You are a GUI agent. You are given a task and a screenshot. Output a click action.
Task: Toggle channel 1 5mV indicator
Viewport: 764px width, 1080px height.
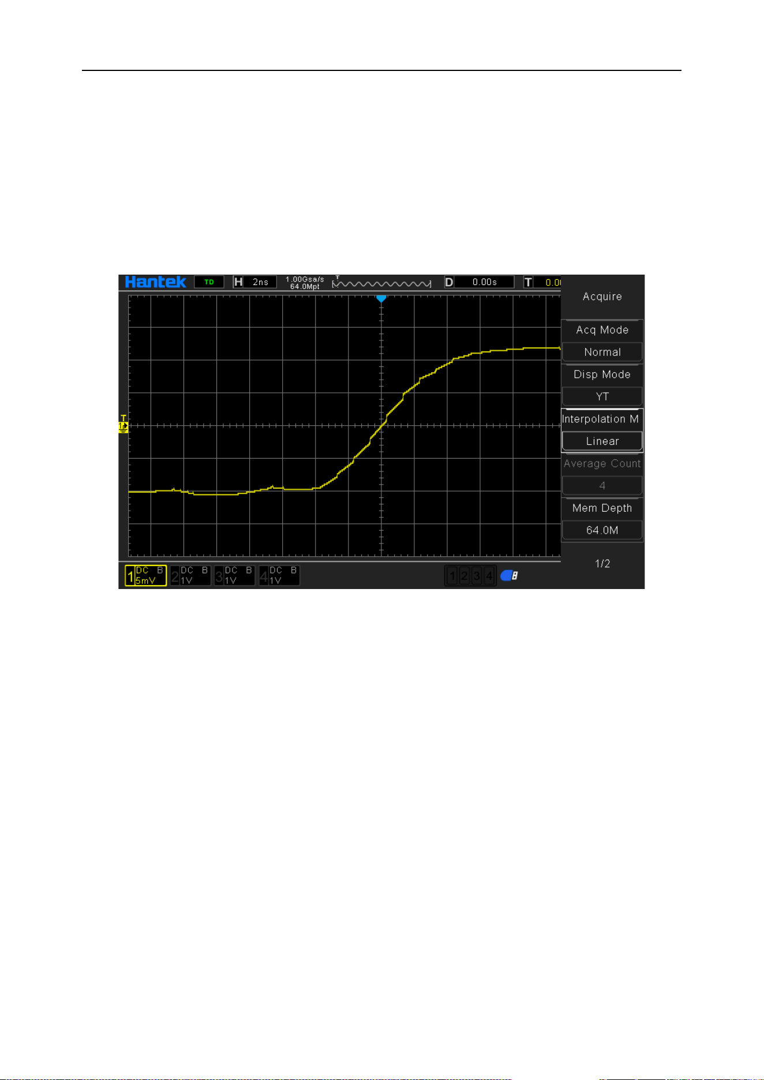click(146, 575)
